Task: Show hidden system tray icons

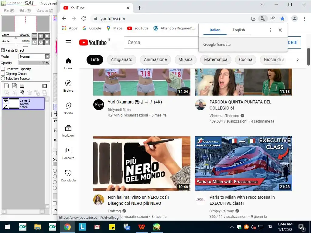Action: point(231,227)
